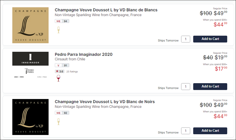Viewport: 236px width, 140px height.
Task: Click the 3.6 star rating badge
Action: 60,71
